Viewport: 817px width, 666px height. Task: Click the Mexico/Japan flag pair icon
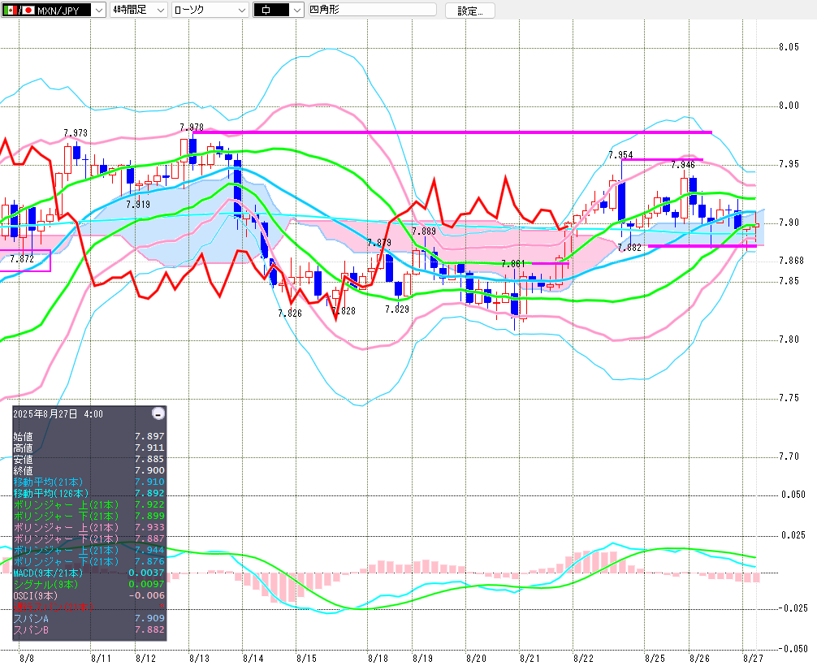[x=19, y=10]
